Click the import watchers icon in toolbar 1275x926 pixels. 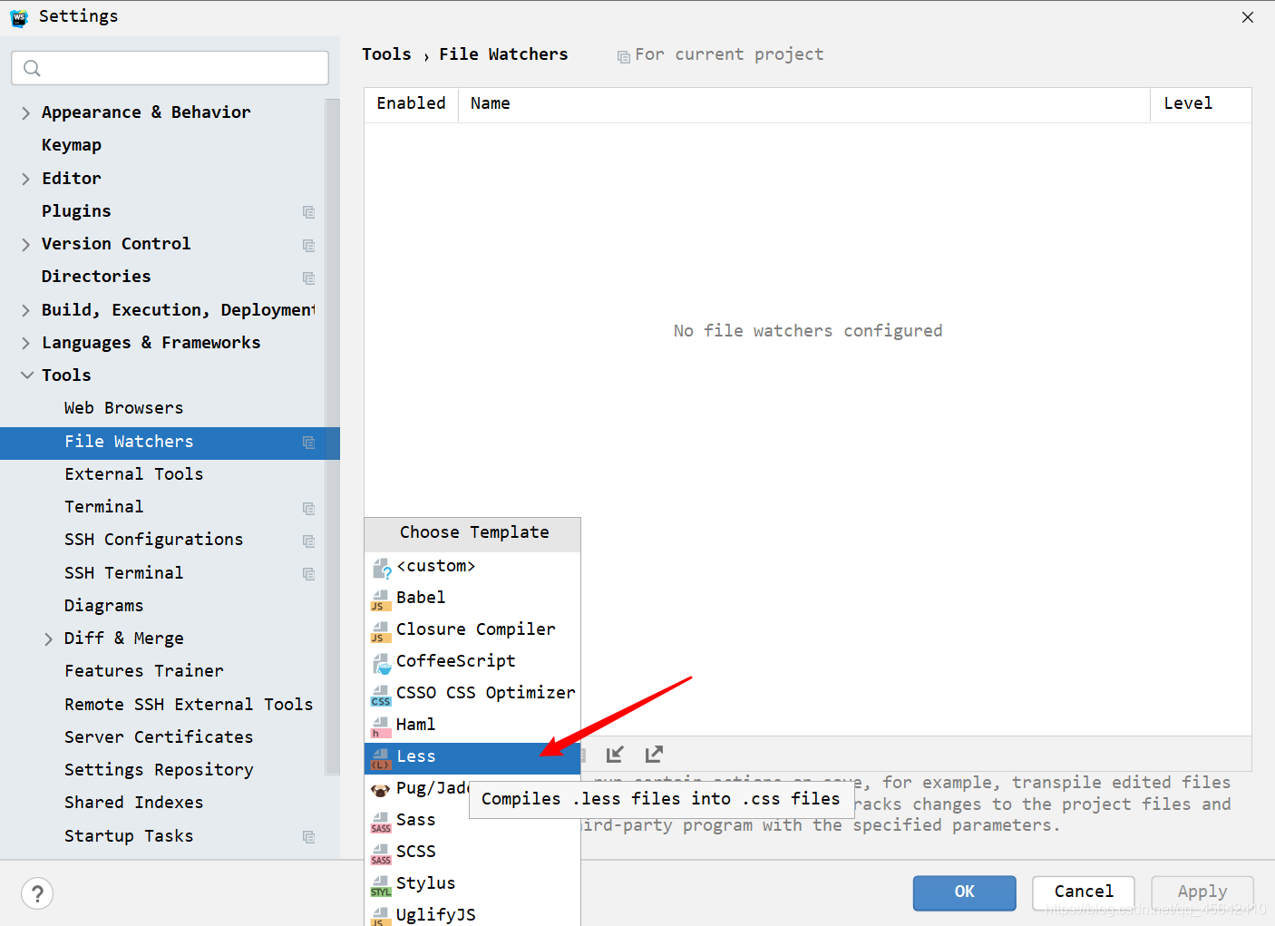pos(615,754)
